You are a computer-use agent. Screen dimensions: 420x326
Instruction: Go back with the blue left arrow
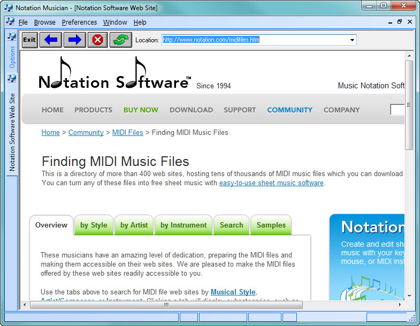pos(52,40)
